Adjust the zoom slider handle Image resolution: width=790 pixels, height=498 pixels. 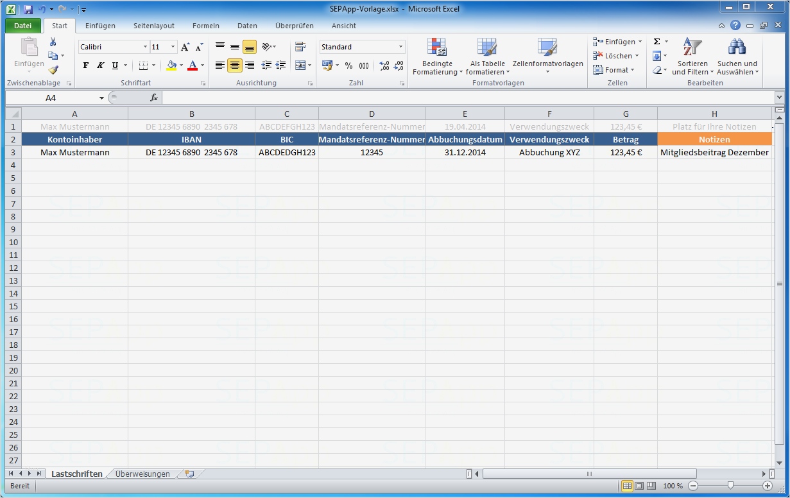coord(730,486)
